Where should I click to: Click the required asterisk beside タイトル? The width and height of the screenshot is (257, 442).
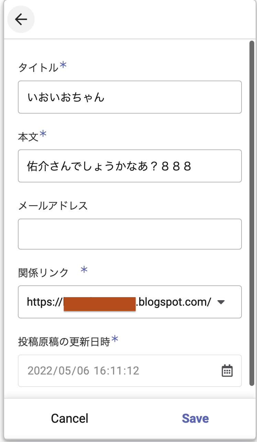63,65
